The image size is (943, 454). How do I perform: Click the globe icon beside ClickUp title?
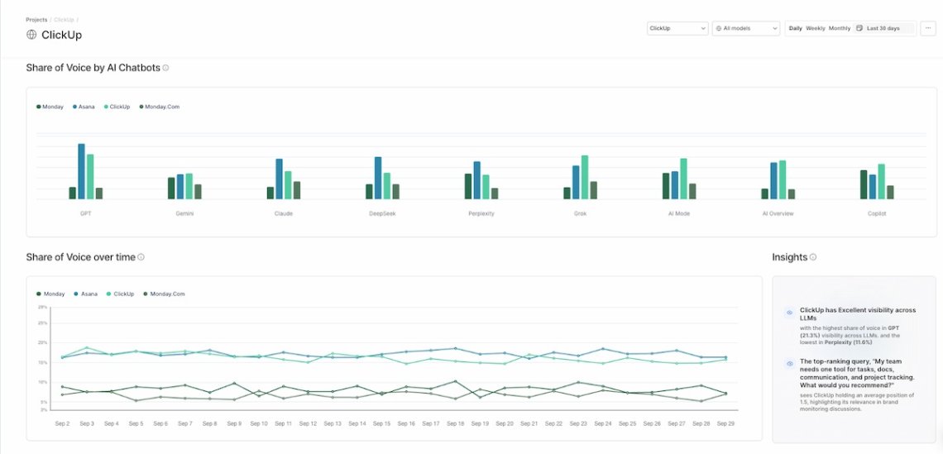tap(31, 35)
